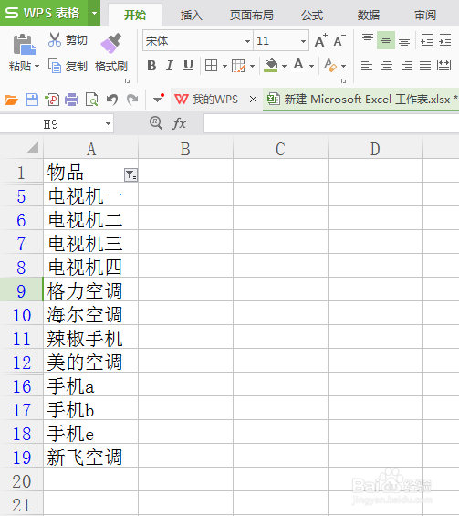459x516 pixels.
Task: Open the Name Box dropdown arrow
Action: (x=108, y=124)
